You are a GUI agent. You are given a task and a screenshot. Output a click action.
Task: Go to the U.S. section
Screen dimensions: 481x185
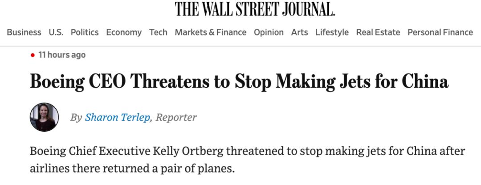56,32
